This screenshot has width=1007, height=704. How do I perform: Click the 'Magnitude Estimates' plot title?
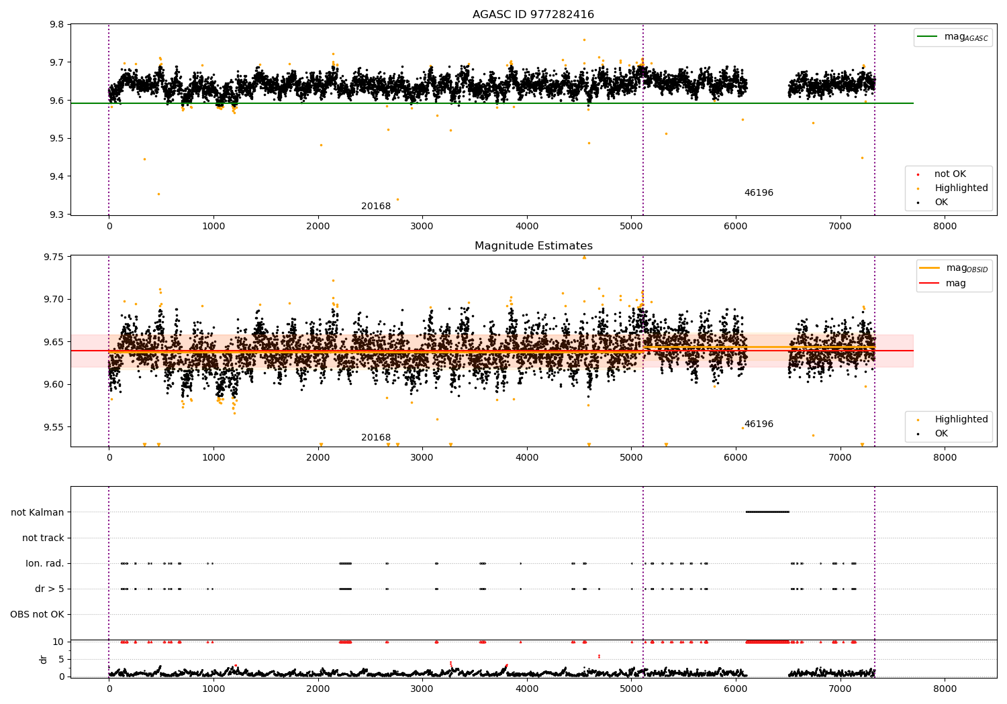click(x=533, y=246)
